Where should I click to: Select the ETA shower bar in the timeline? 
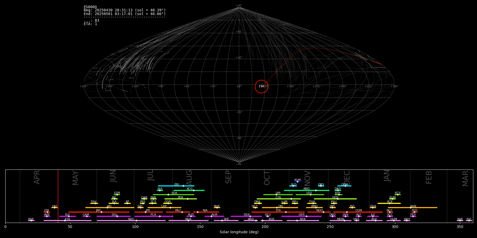click(68, 221)
